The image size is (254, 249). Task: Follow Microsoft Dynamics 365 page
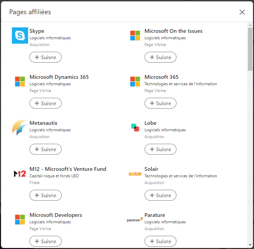pos(45,103)
